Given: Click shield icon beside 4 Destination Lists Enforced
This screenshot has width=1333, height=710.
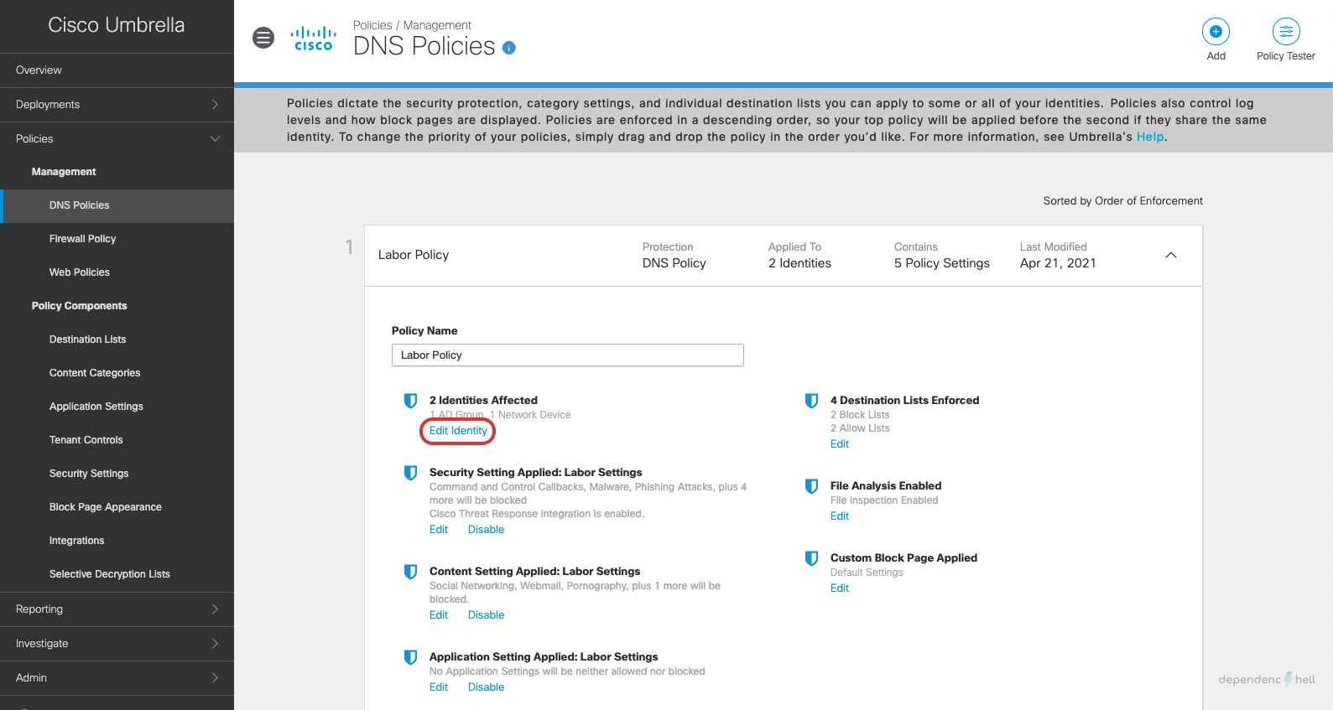Looking at the screenshot, I should pyautogui.click(x=812, y=401).
